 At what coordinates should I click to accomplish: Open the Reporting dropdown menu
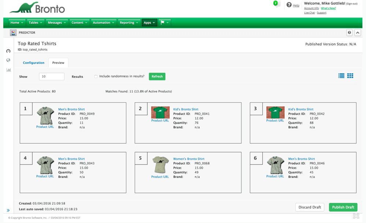click(129, 23)
